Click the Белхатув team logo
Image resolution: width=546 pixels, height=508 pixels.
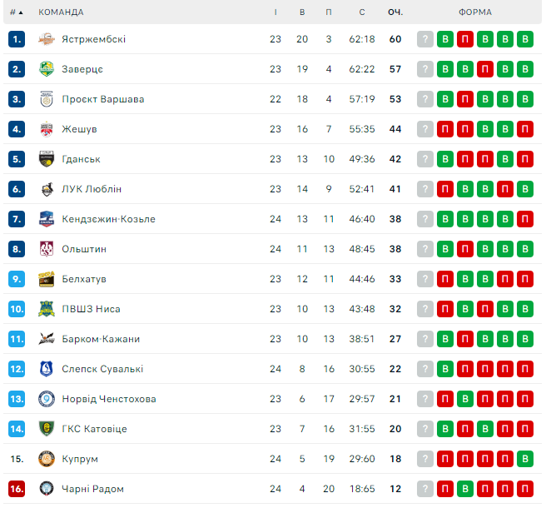point(47,279)
